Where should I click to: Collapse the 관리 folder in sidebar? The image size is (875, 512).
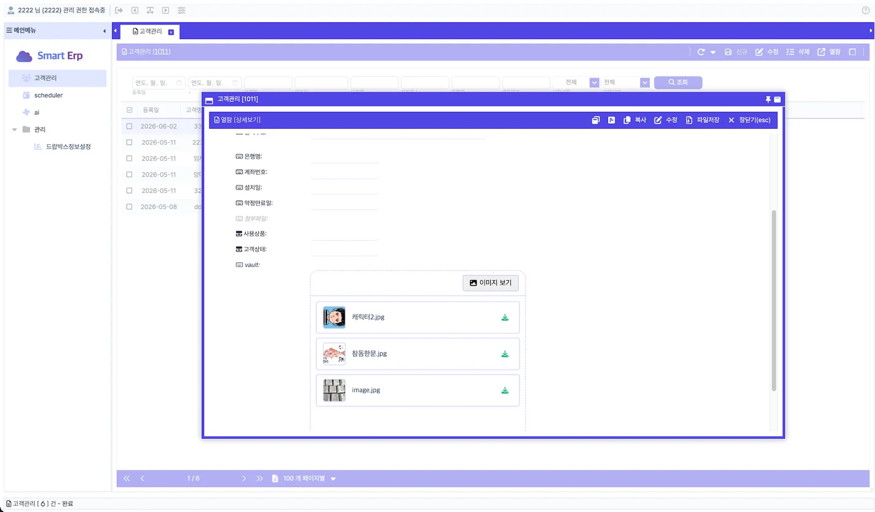15,130
